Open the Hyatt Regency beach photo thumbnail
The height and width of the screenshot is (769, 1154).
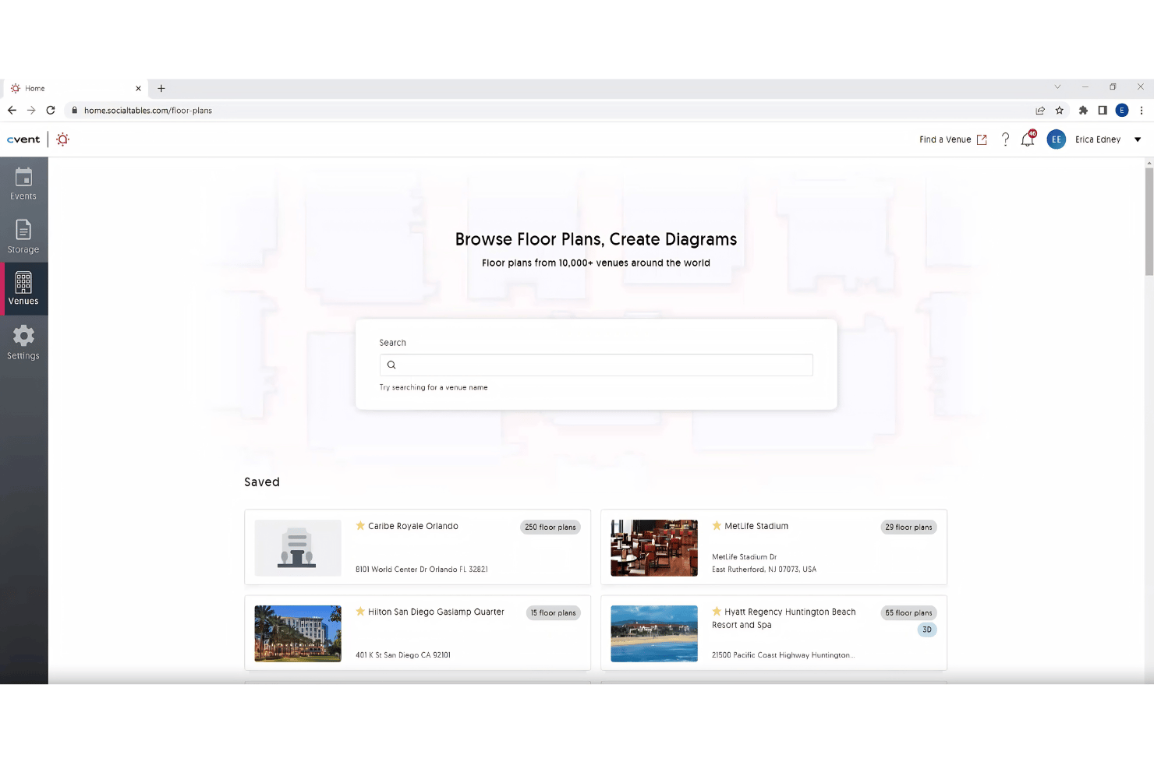(x=654, y=633)
